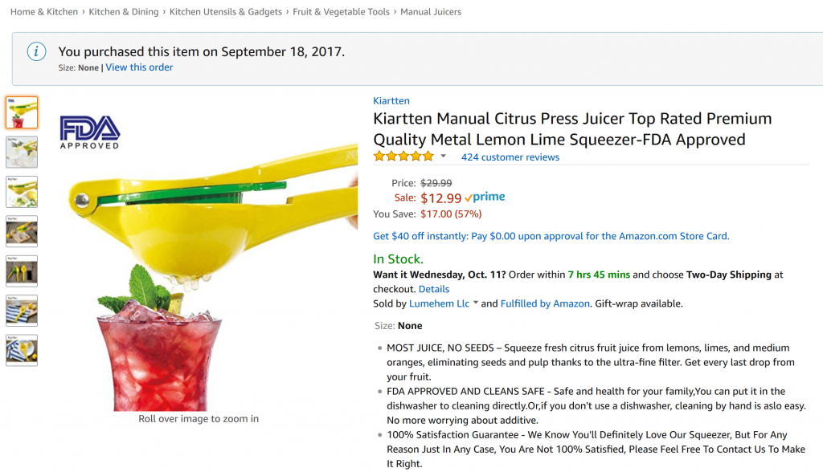The height and width of the screenshot is (472, 823).
Task: Click the blue info icon in purchase notice
Action: click(x=37, y=51)
